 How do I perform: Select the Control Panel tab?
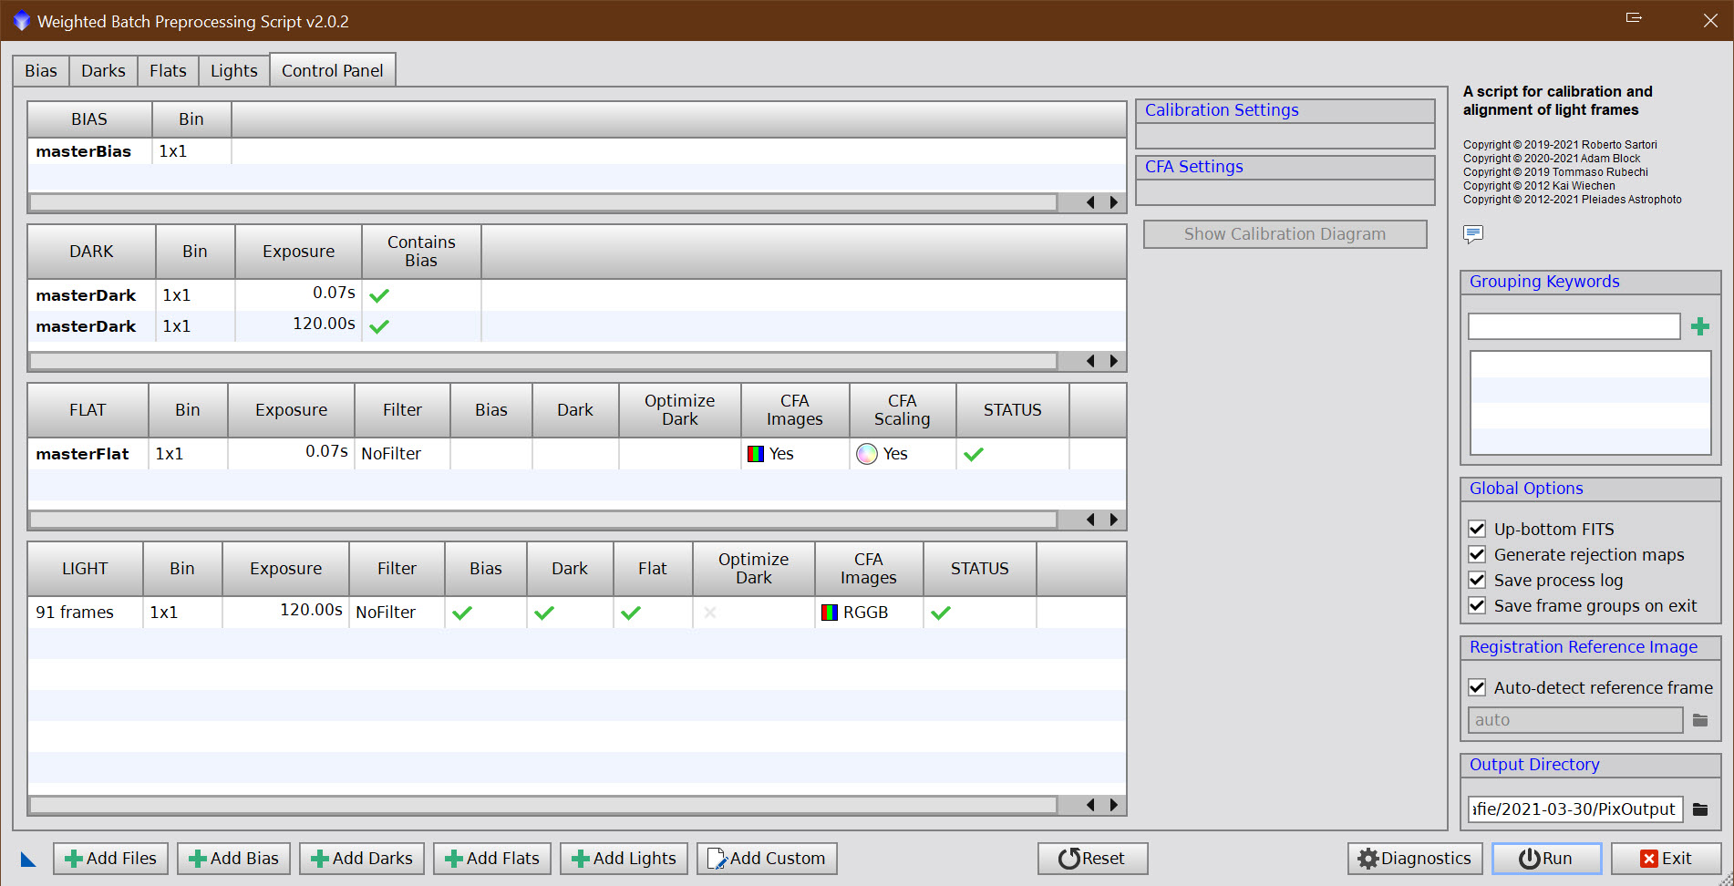[x=333, y=70]
